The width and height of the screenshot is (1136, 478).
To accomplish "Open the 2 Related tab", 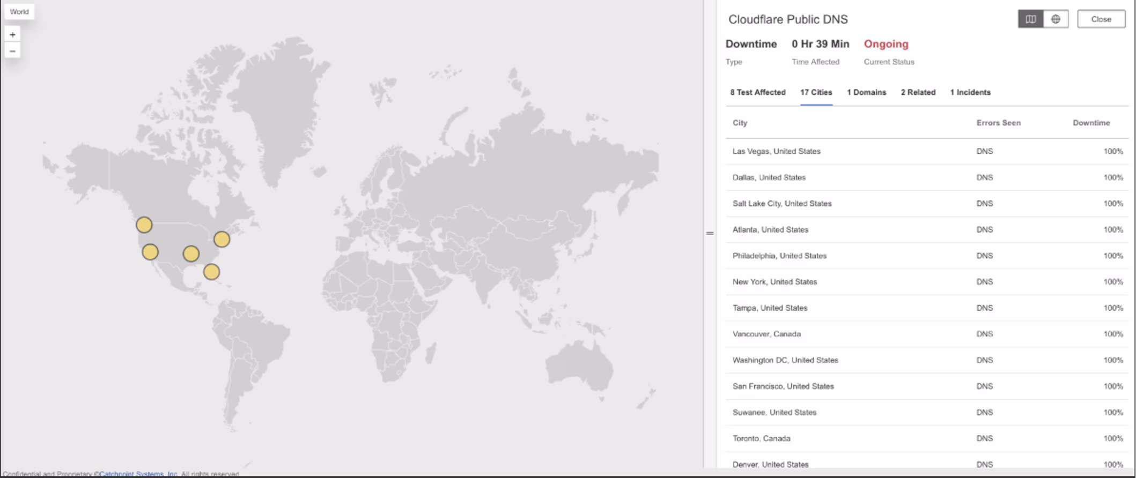I will pyautogui.click(x=918, y=92).
